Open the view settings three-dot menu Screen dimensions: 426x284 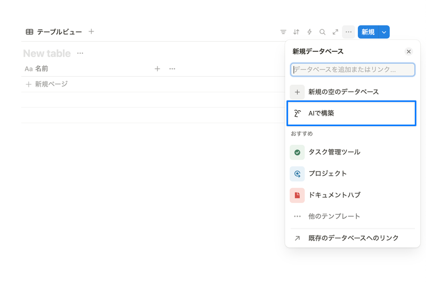348,32
